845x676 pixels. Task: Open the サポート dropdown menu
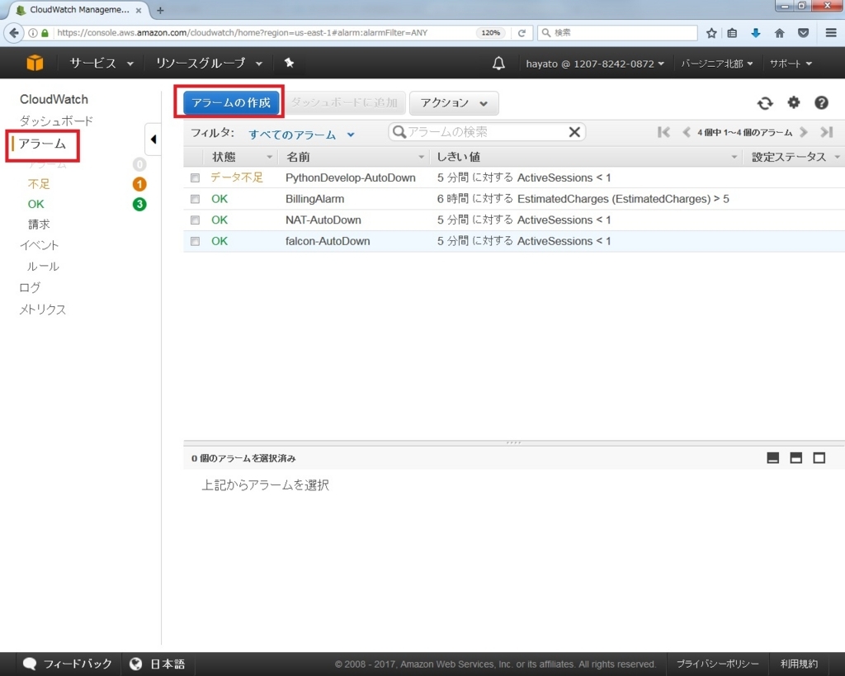(x=791, y=64)
